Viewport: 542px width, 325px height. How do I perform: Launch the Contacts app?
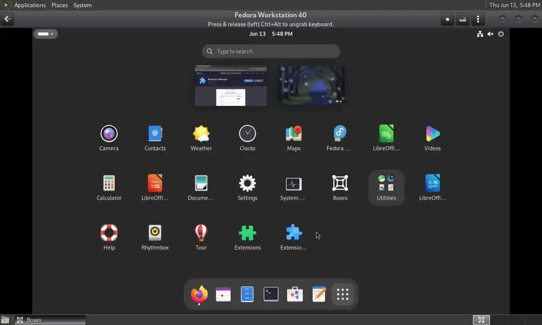click(155, 138)
